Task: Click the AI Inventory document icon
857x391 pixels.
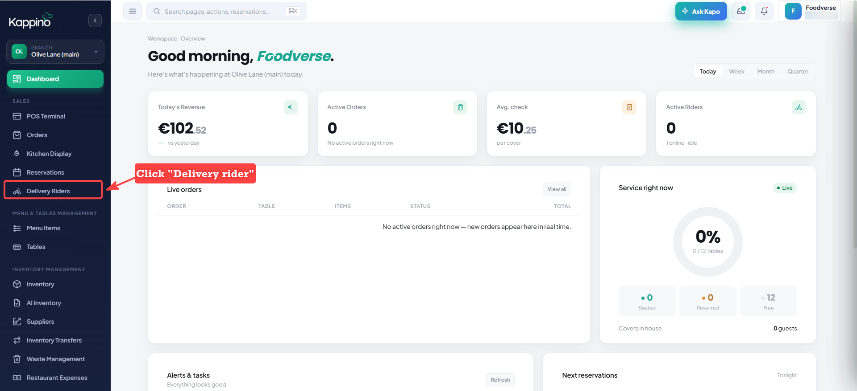Action: tap(17, 303)
